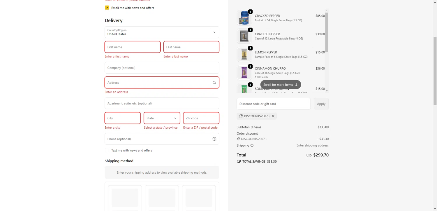Click the Cinnamon Churro product thumbnail
The image size is (437, 211).
(x=244, y=73)
